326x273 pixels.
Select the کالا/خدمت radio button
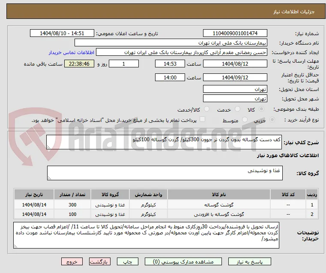(x=206, y=109)
